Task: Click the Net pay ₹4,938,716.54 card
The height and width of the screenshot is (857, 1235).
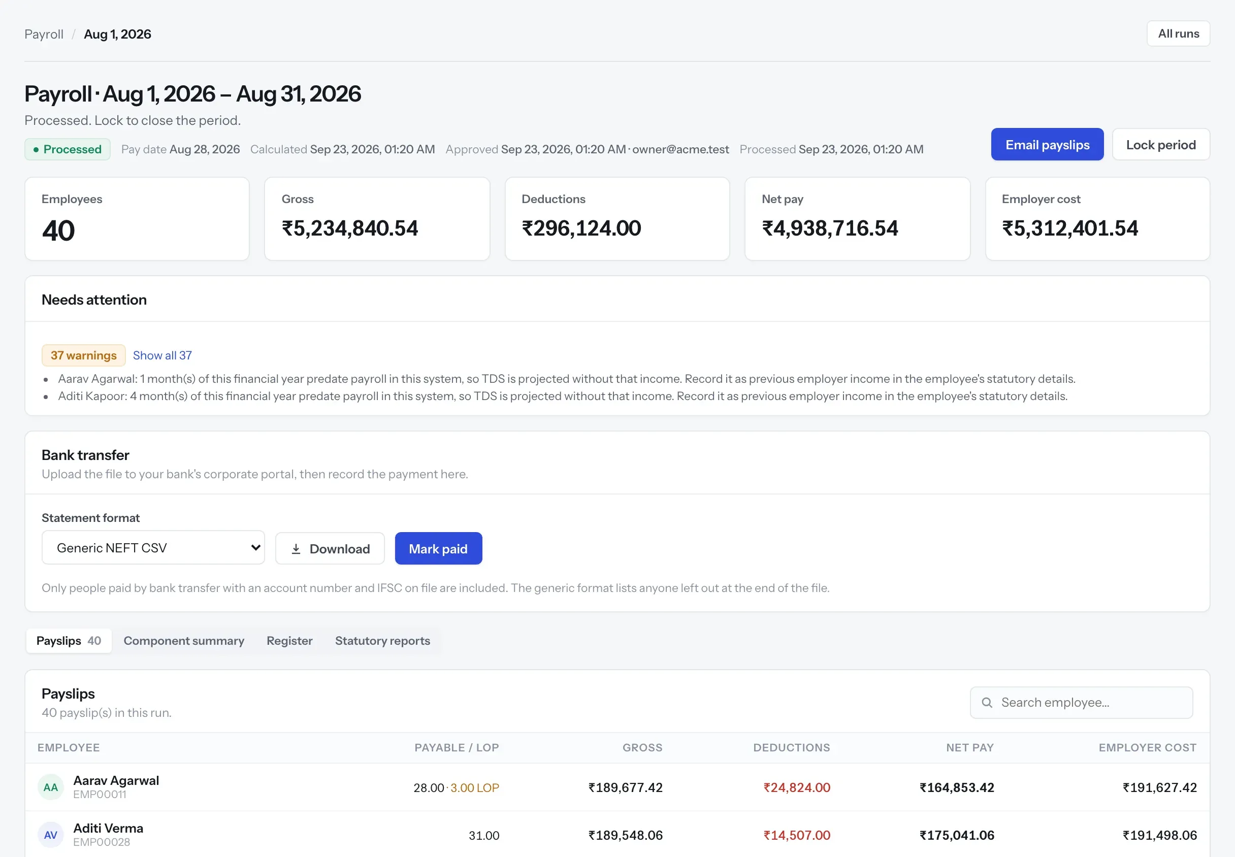Action: point(858,219)
